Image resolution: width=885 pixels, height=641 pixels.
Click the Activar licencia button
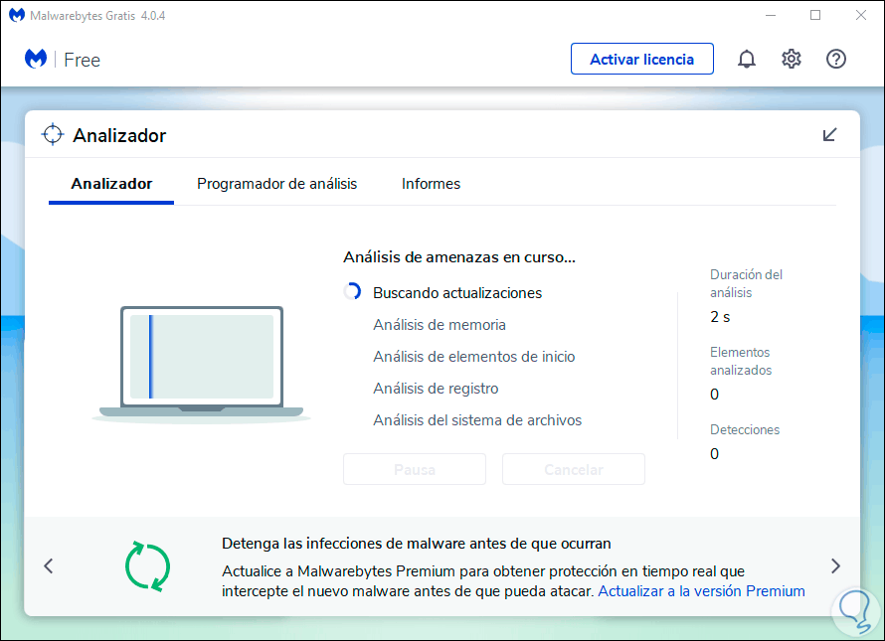[641, 59]
